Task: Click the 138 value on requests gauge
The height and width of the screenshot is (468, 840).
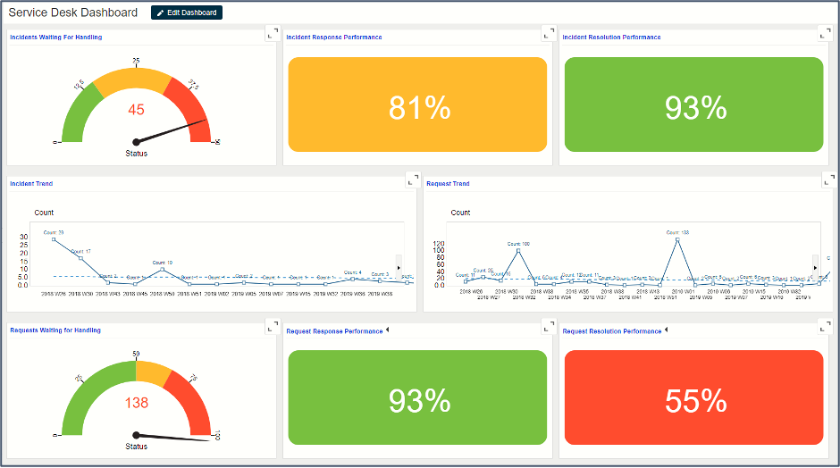Action: [x=136, y=403]
